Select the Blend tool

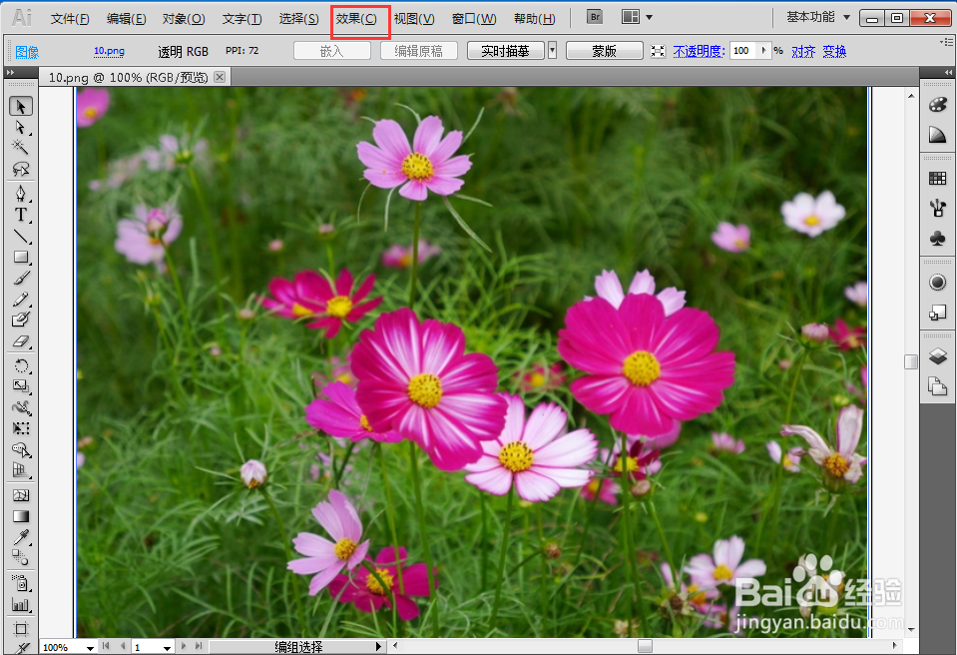pyautogui.click(x=21, y=558)
